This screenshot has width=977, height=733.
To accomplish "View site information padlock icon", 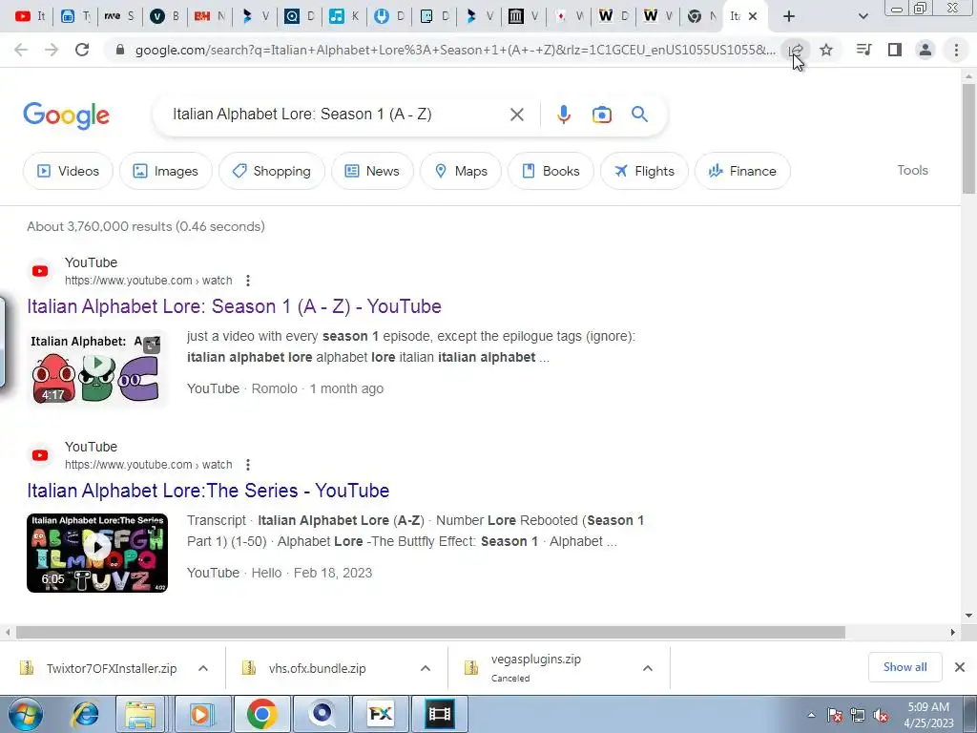I will pyautogui.click(x=121, y=50).
